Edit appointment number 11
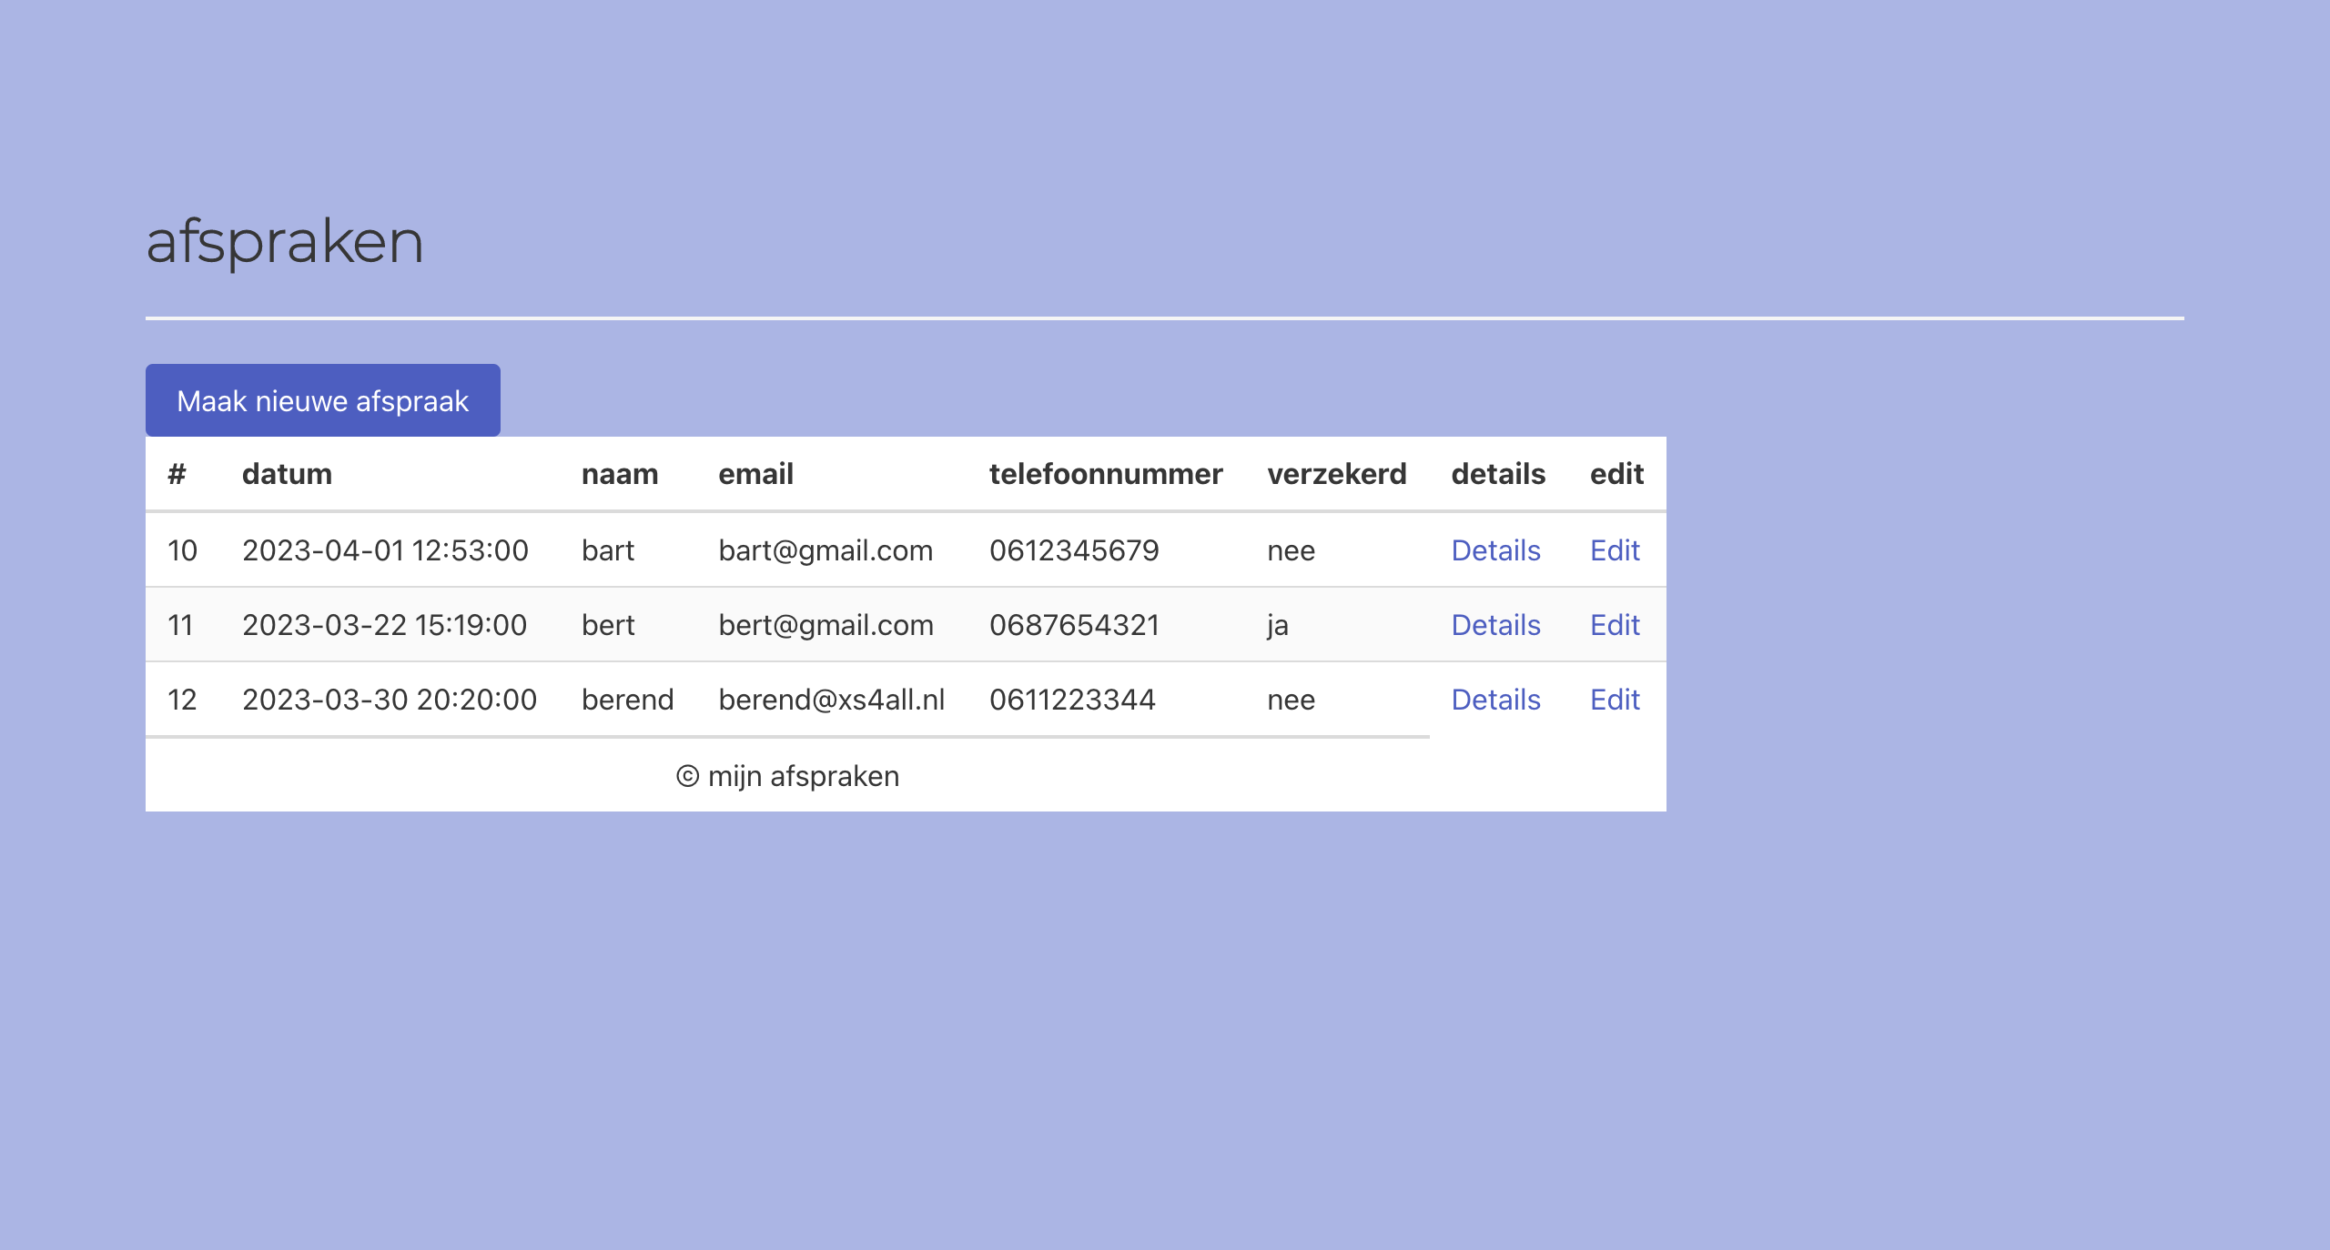The image size is (2330, 1250). point(1614,625)
